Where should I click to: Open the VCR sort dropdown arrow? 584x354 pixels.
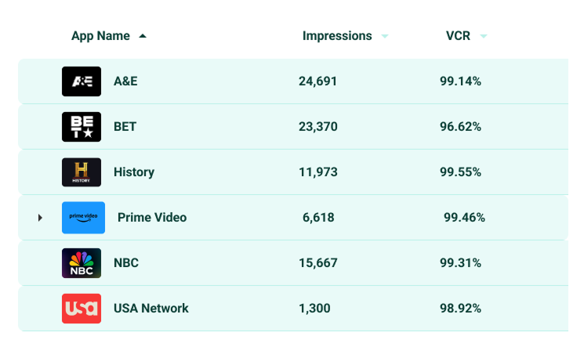pyautogui.click(x=483, y=36)
